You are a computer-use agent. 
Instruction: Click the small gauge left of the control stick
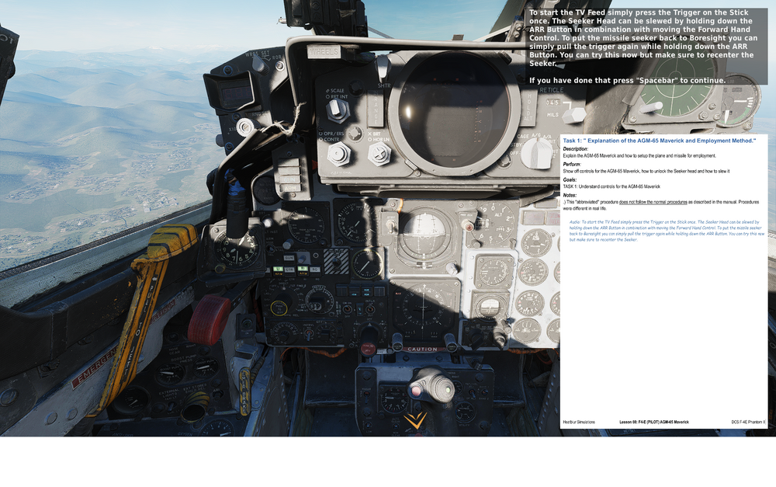pos(394,398)
